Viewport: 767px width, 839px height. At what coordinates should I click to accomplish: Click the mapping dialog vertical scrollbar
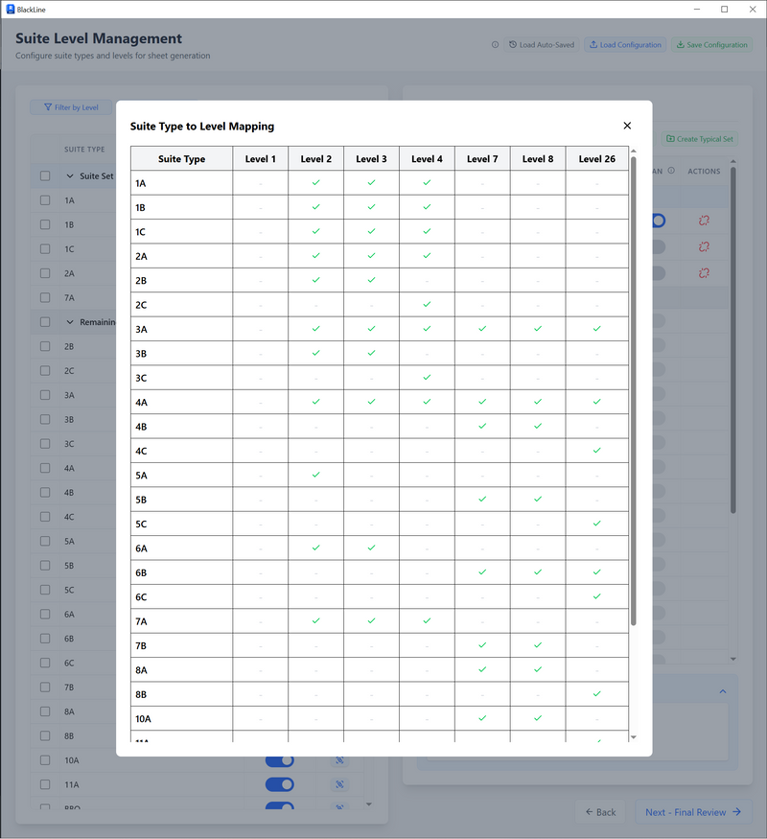coord(634,390)
